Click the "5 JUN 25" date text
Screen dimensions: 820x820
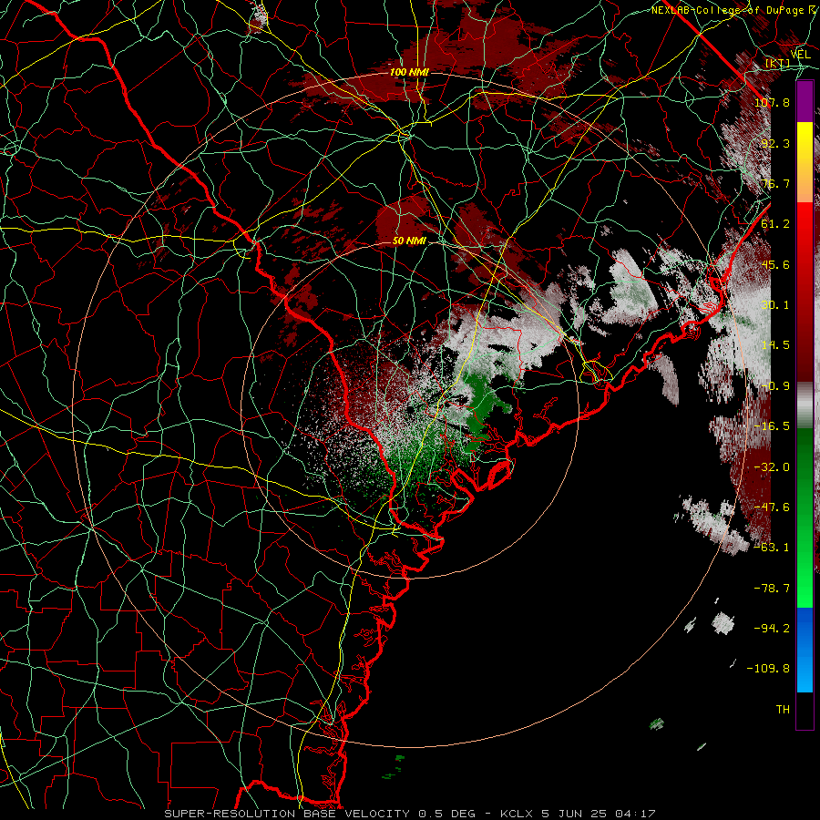[572, 814]
